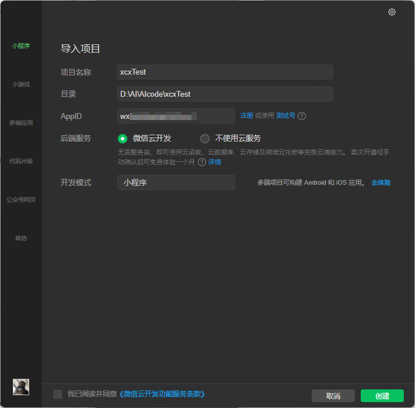This screenshot has width=415, height=408.
Task: Switch to the 小程序 sidebar tab
Action: click(x=21, y=45)
